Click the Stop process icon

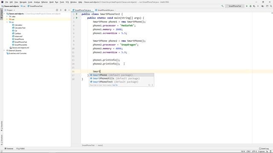[258, 6]
